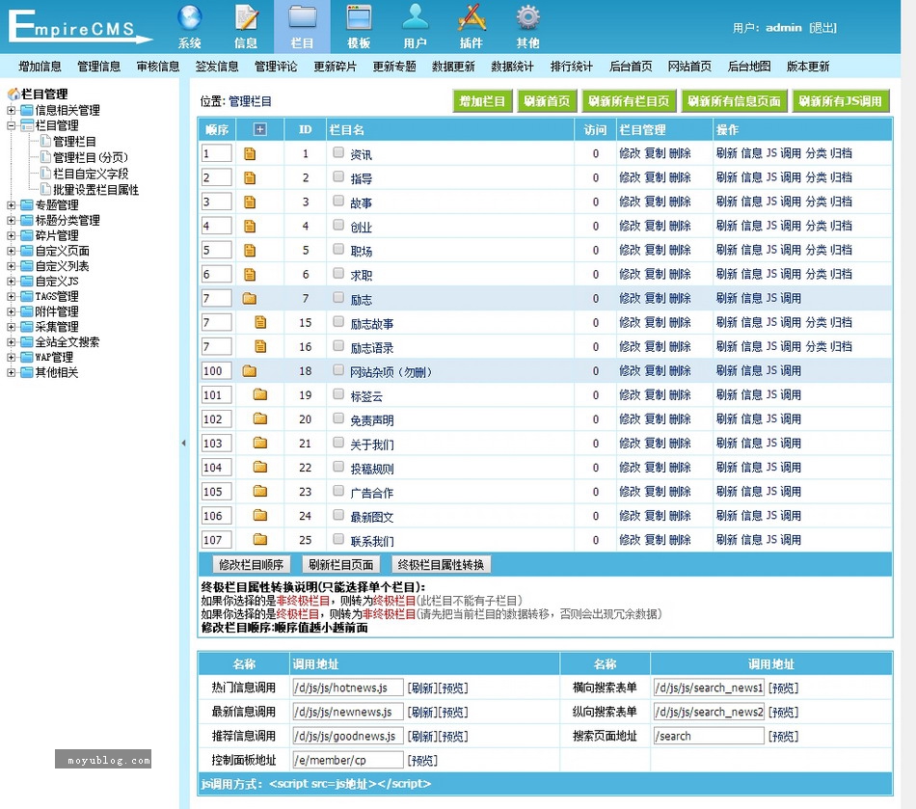This screenshot has height=809, width=916.
Task: Click the plus icon in table header
Action: (x=259, y=129)
